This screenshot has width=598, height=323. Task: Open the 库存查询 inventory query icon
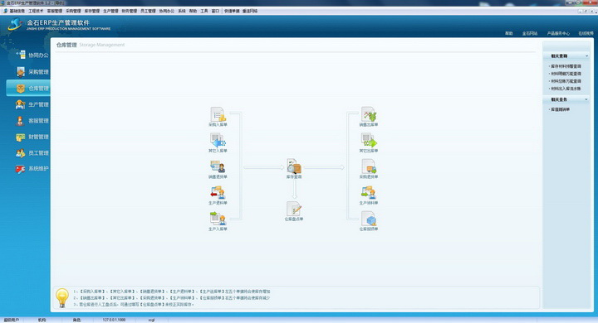click(294, 166)
